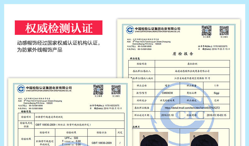Click the 1 件 quantity cell

click(x=217, y=86)
